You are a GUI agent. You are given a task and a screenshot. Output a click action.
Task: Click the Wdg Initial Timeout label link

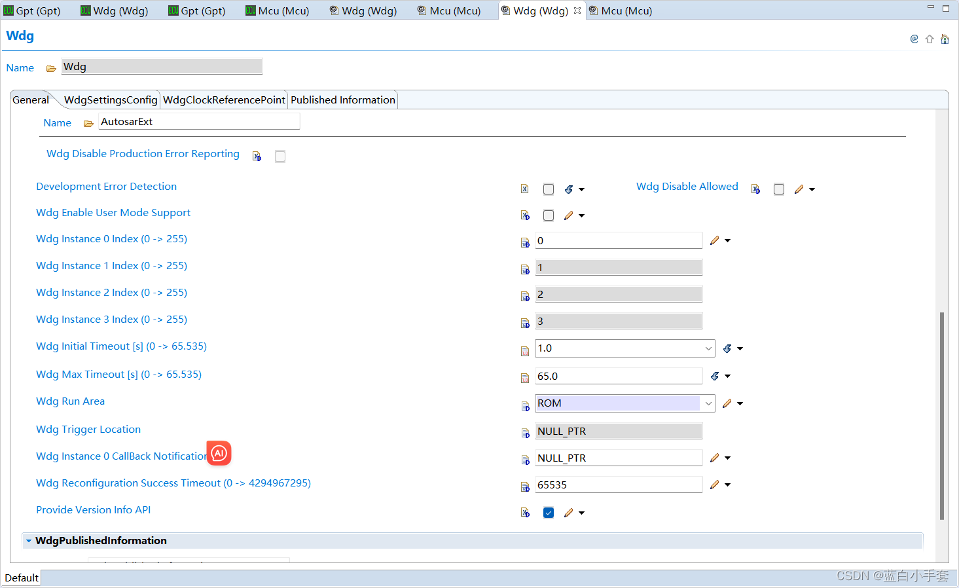tap(121, 346)
